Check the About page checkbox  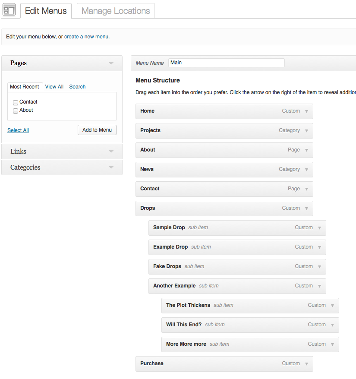point(16,111)
